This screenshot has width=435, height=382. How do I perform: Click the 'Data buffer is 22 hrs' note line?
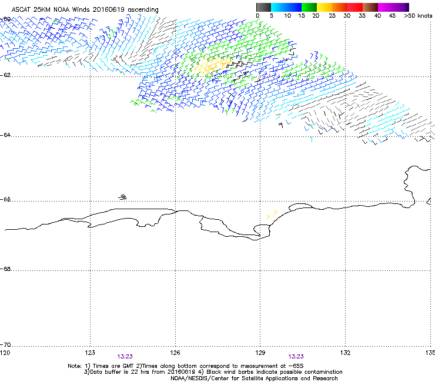[213, 372]
